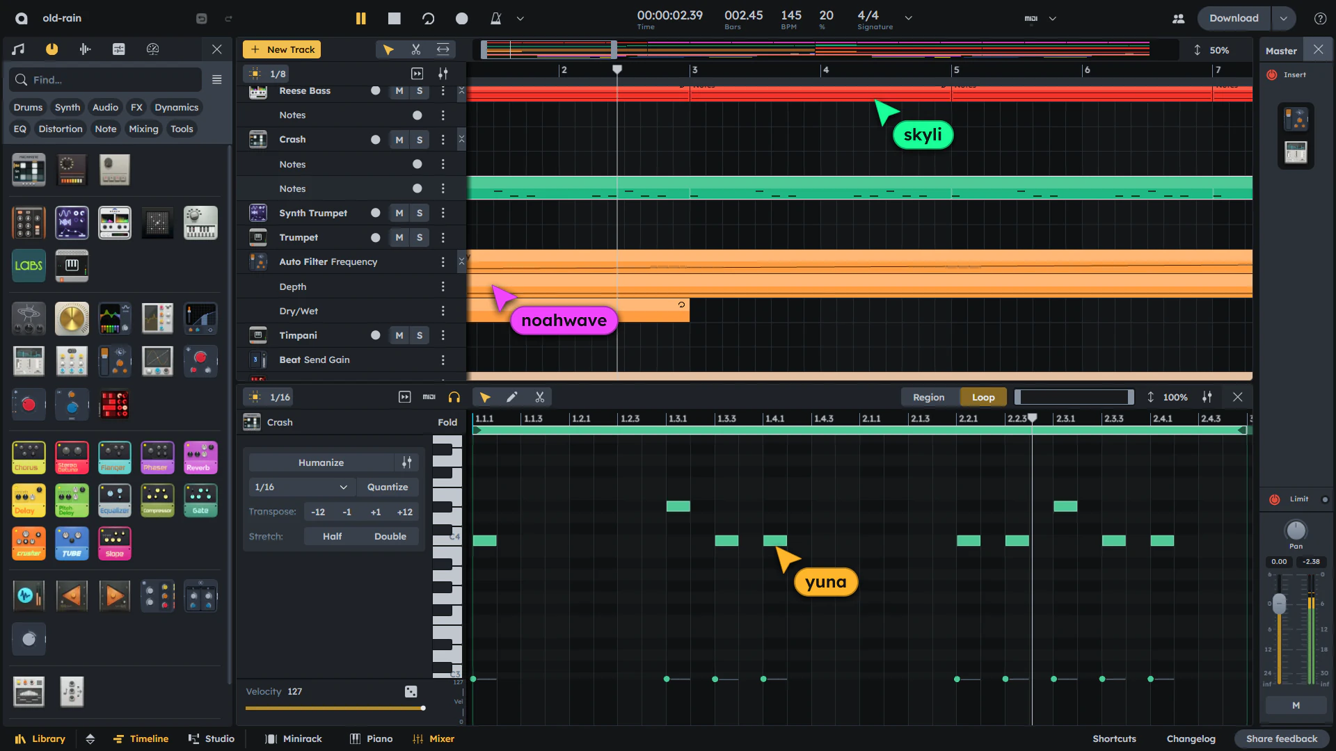
Task: Click the New Track button
Action: coord(281,49)
